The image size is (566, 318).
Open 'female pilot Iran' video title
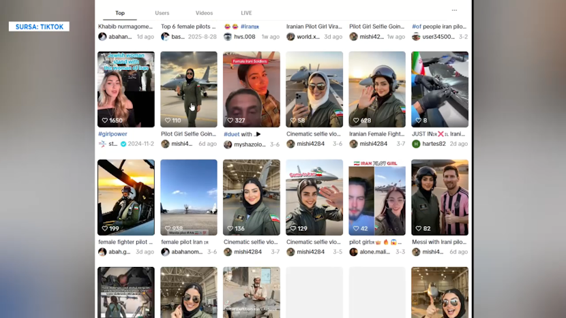pyautogui.click(x=185, y=242)
